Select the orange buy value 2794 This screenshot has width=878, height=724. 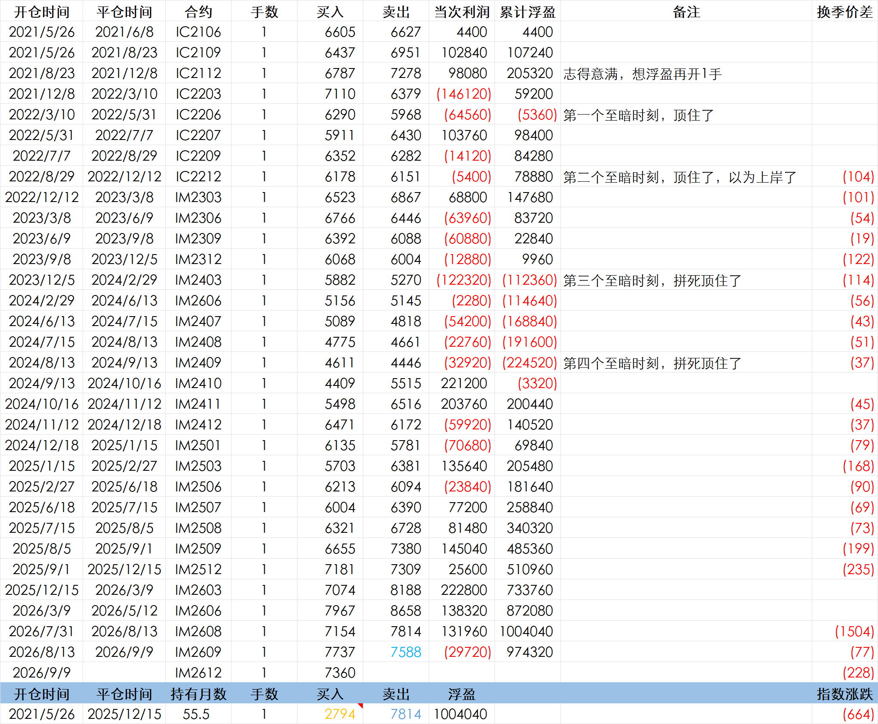[x=340, y=714]
